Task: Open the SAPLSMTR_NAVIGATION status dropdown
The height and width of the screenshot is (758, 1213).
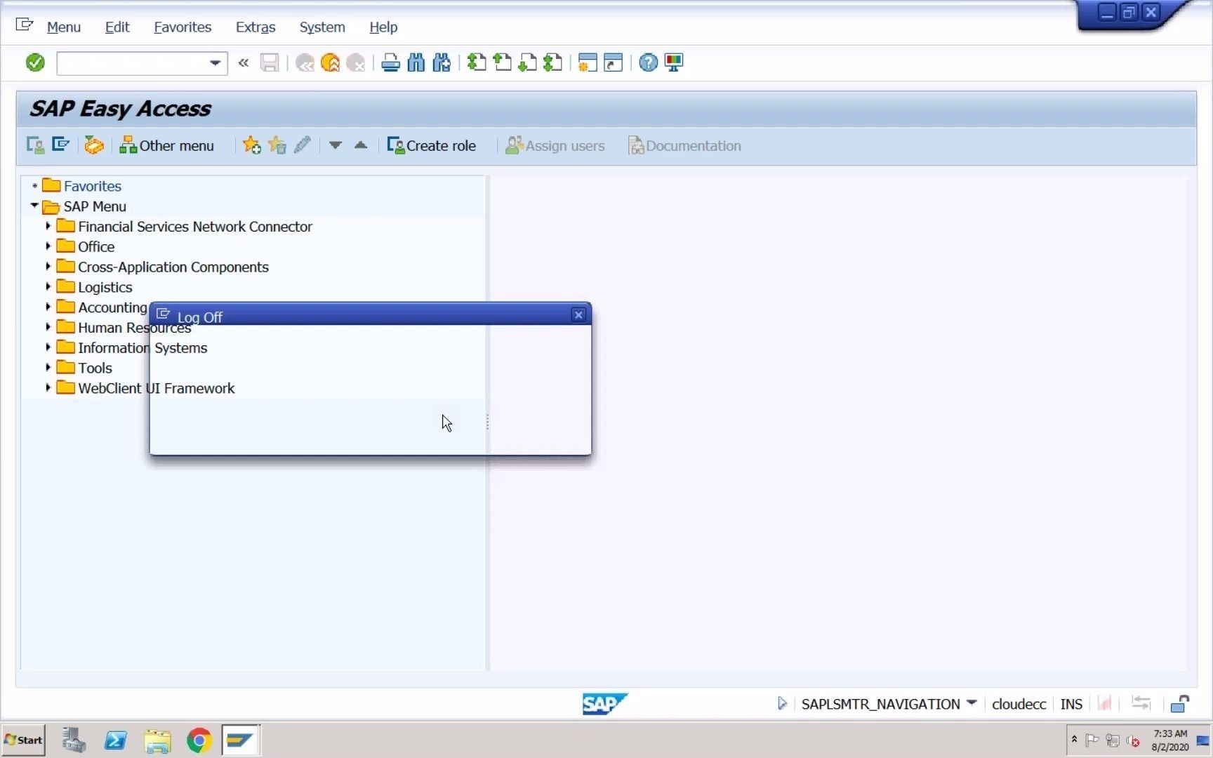Action: 972,703
